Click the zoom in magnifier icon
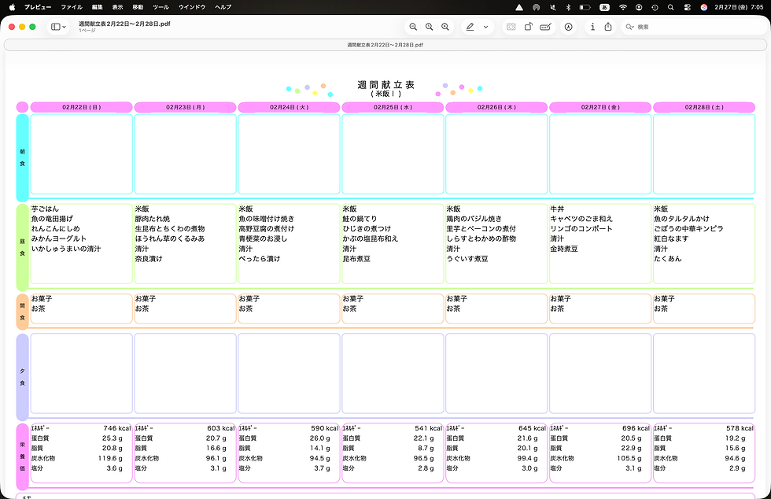 pos(445,27)
